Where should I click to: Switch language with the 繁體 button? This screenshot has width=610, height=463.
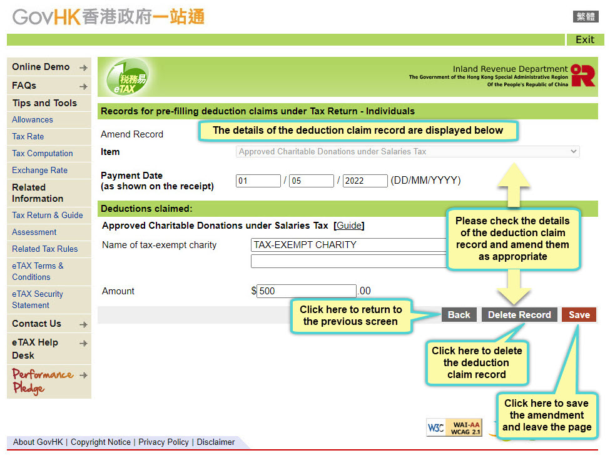586,16
